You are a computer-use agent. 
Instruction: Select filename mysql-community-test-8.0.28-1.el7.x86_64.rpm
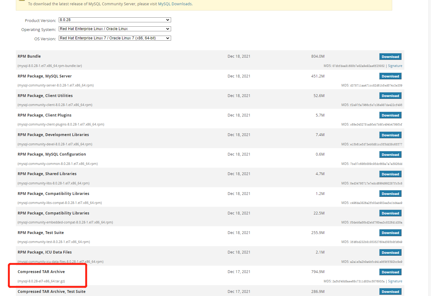(x=54, y=242)
